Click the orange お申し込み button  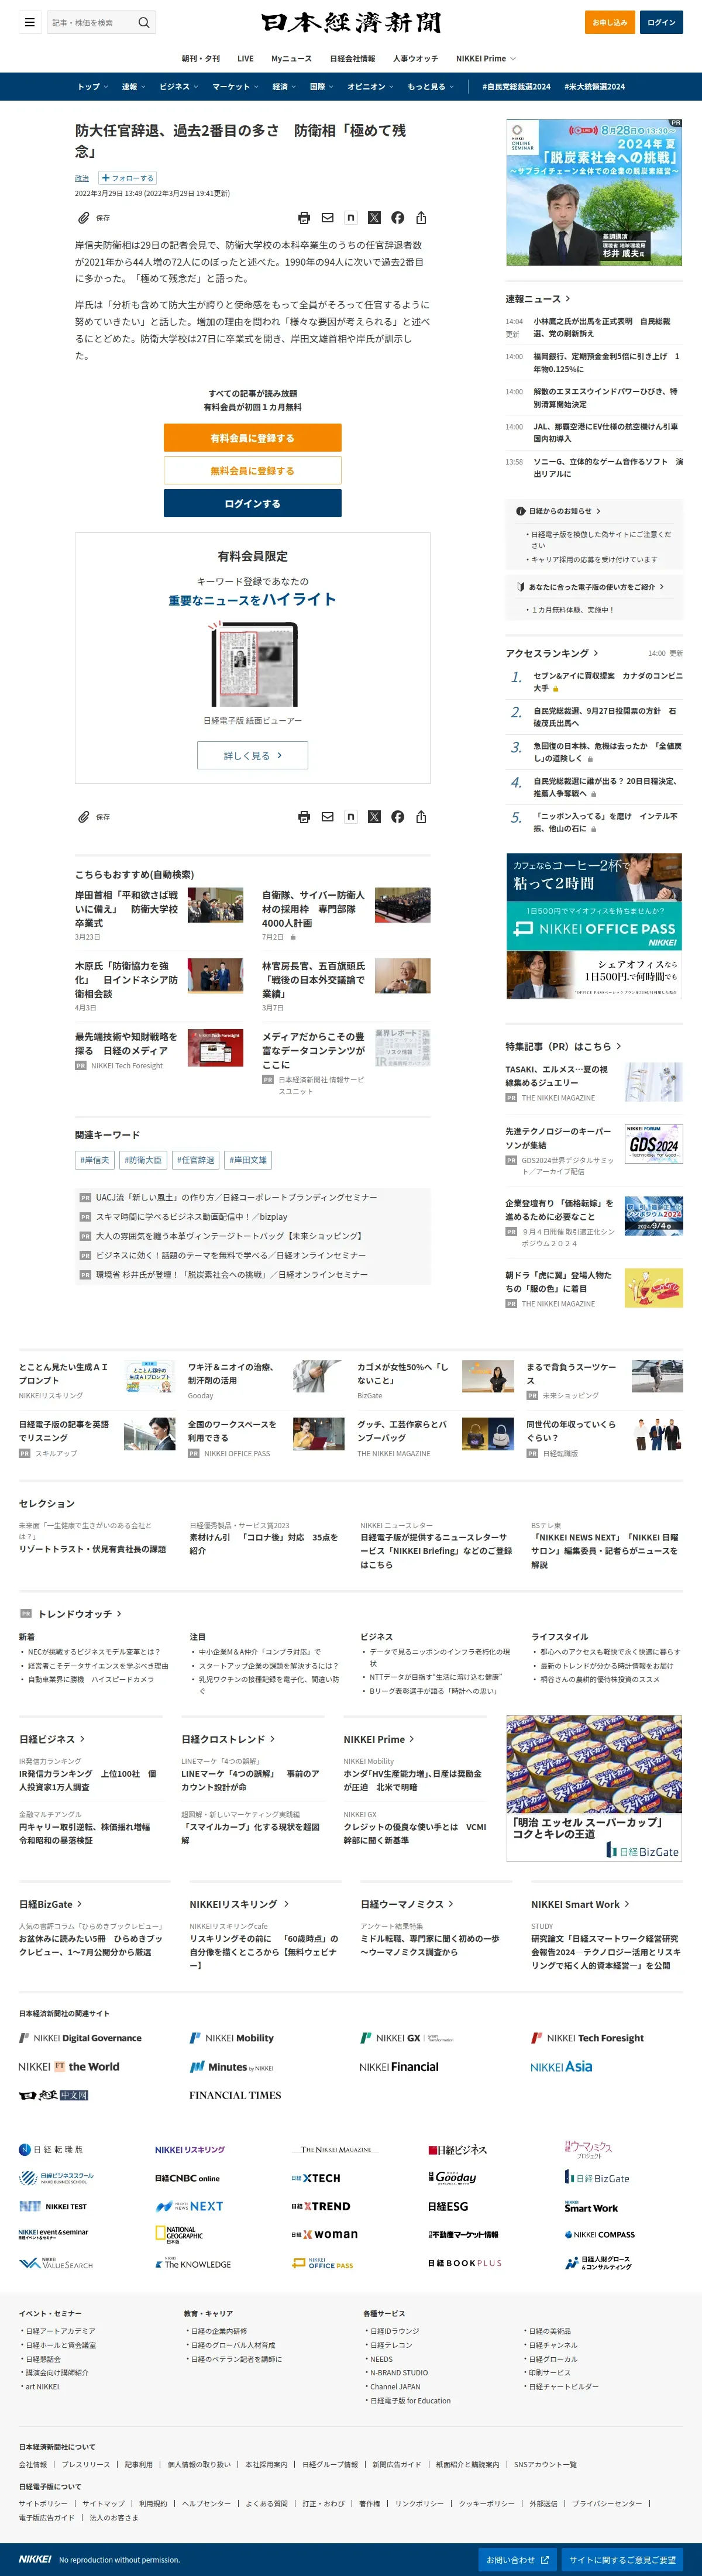coord(610,22)
